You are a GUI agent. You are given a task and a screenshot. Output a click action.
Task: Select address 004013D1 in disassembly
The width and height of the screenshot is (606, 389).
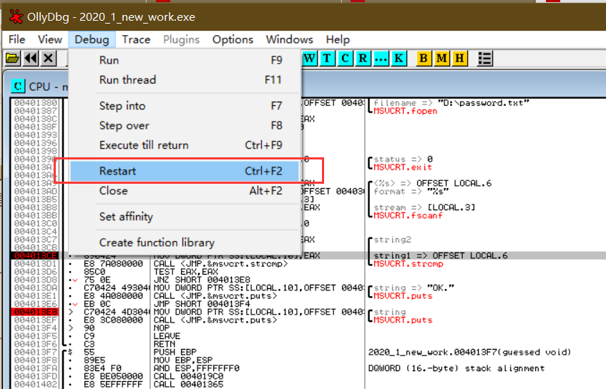[x=35, y=264]
